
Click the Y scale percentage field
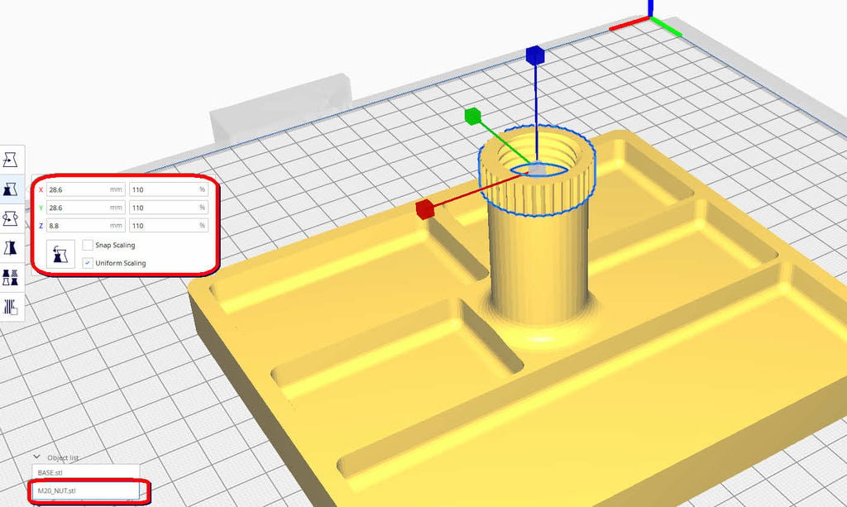pos(169,208)
